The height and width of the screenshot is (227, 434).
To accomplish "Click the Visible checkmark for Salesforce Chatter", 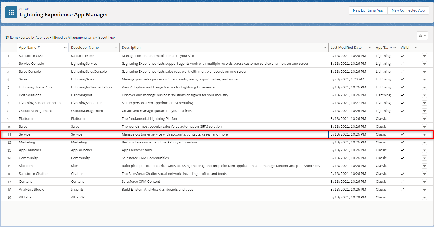I will (x=402, y=174).
